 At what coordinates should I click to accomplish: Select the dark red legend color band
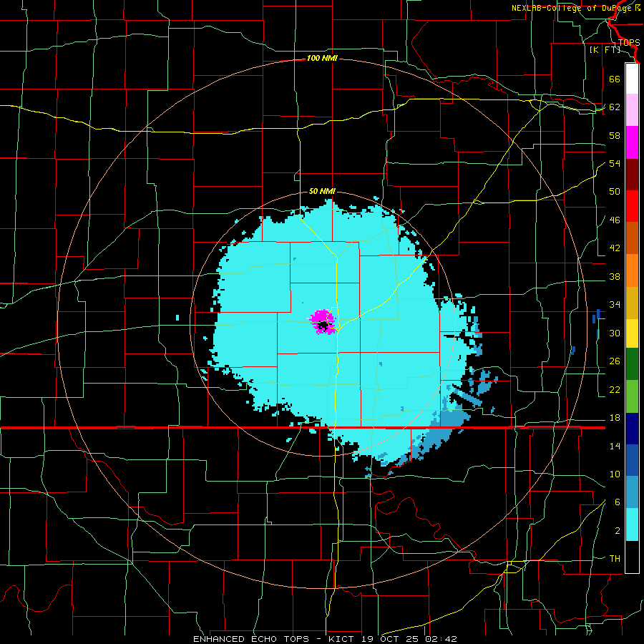tap(632, 174)
